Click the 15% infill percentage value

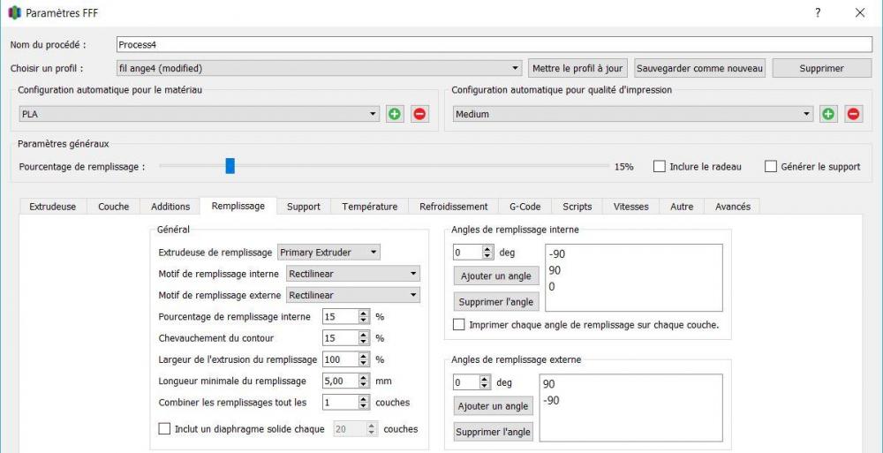pyautogui.click(x=623, y=167)
